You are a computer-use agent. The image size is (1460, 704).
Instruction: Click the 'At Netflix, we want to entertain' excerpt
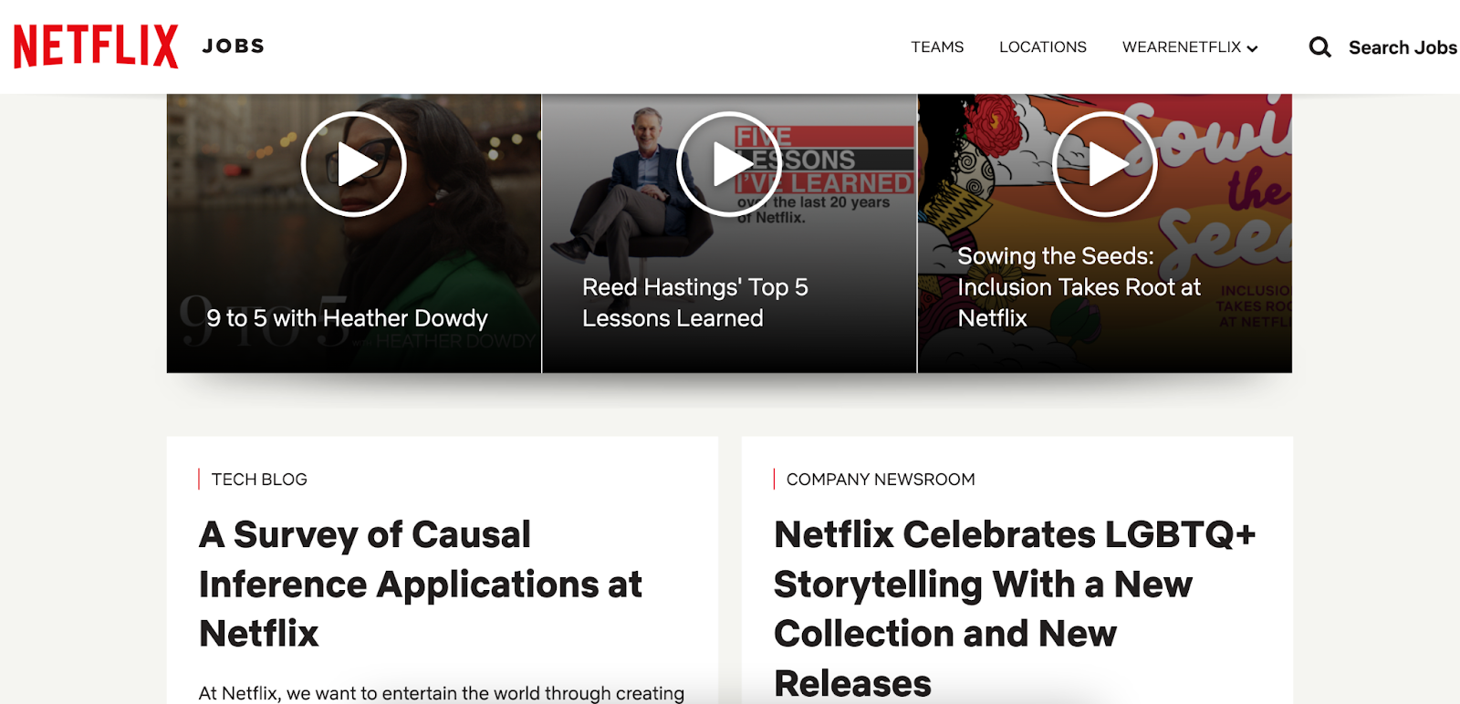[x=442, y=693]
